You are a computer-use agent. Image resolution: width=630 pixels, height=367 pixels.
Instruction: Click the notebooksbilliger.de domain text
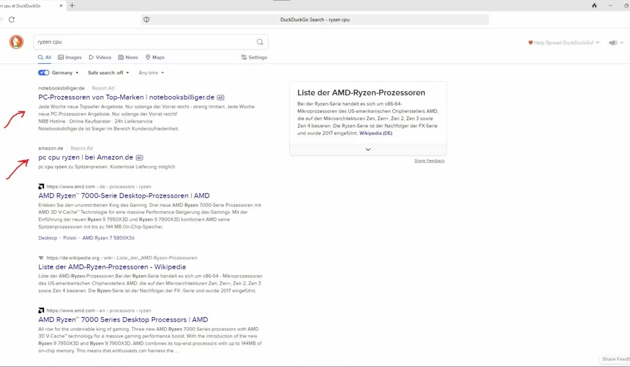tap(61, 88)
